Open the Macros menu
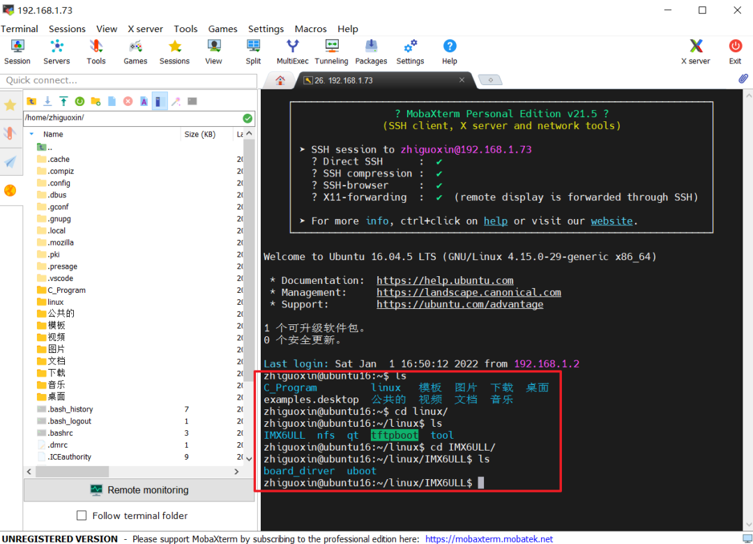This screenshot has height=544, width=753. tap(310, 29)
